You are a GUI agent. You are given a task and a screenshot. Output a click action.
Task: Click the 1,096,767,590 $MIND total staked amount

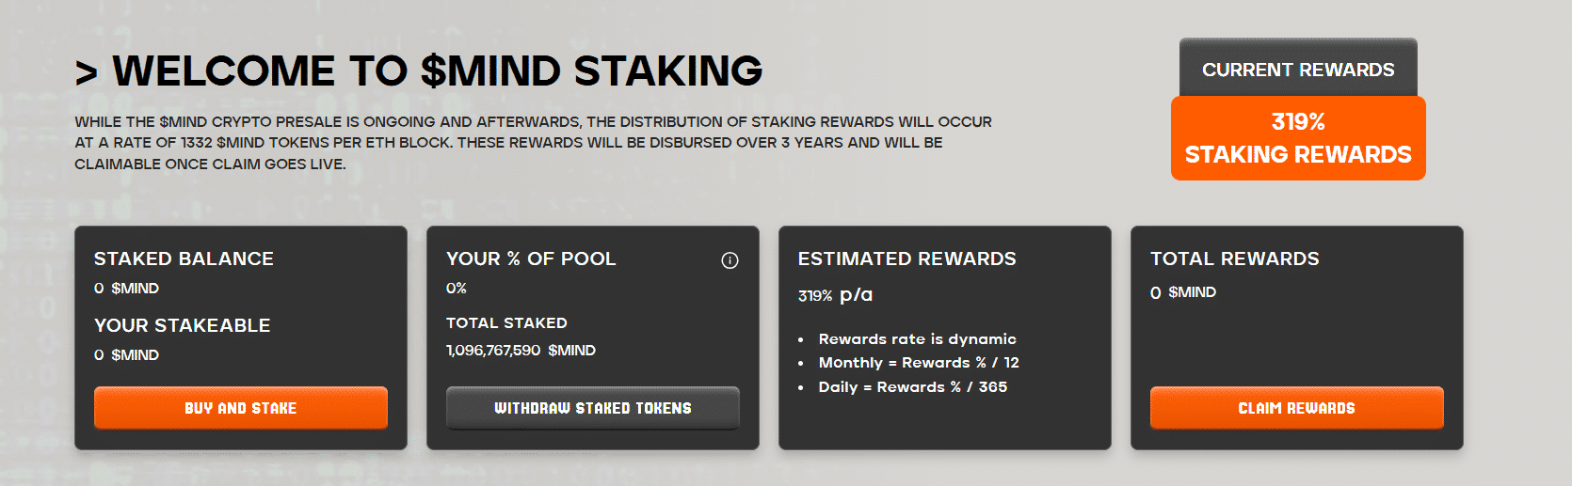(x=521, y=351)
